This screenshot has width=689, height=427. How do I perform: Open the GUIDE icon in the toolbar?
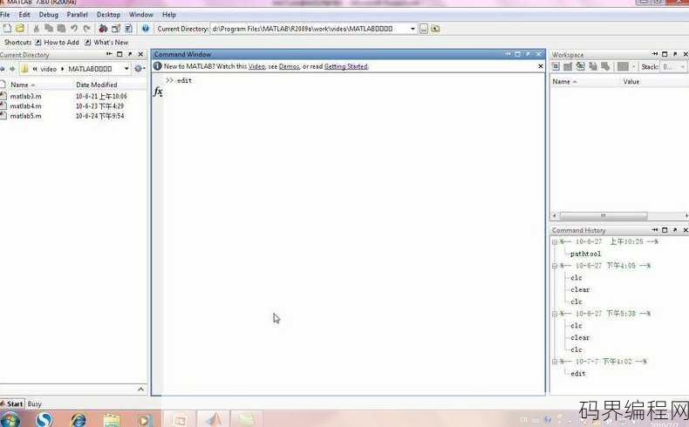click(116, 29)
